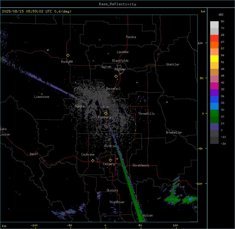Pick the red 60-65 dBZ legend swatch
Image resolution: width=235 pixels, height=229 pixels.
214,38
